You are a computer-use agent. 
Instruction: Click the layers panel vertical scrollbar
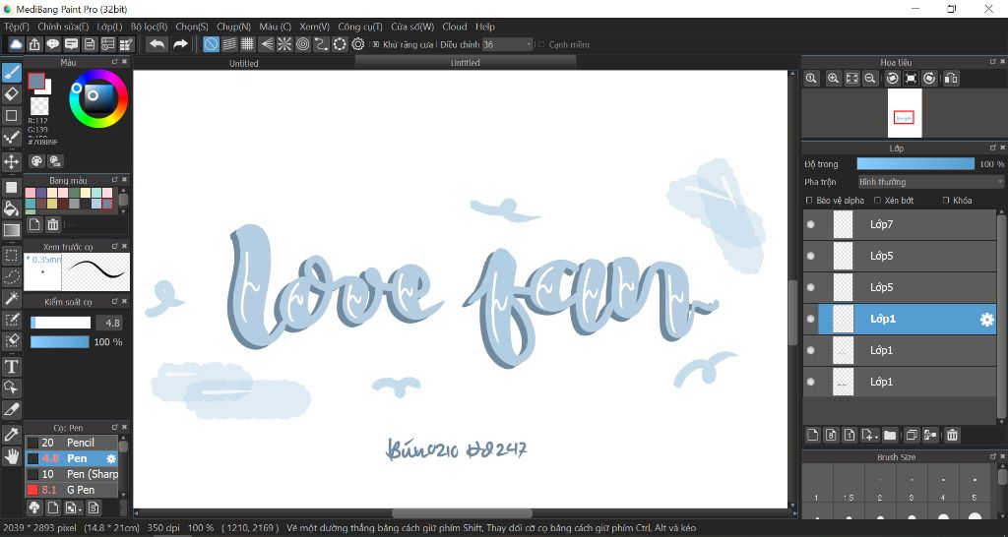(1002, 315)
